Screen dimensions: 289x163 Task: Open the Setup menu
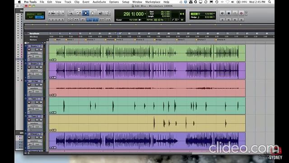pyautogui.click(x=126, y=2)
